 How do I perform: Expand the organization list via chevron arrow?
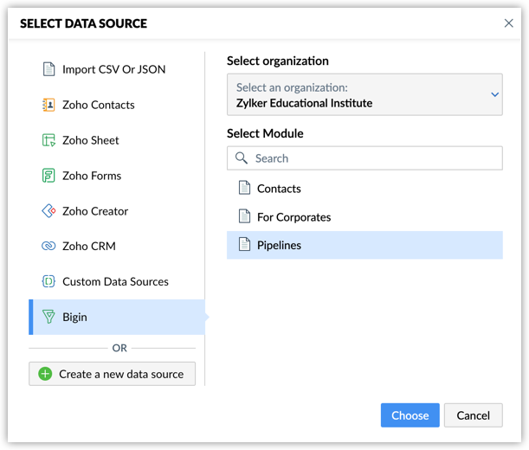[494, 94]
